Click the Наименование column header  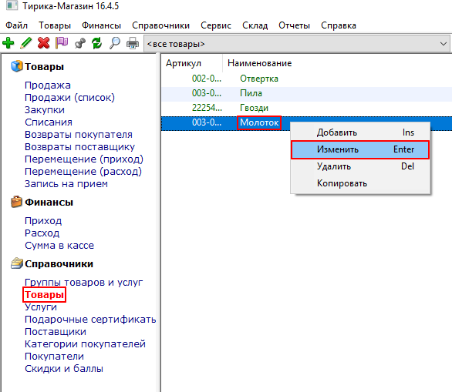(259, 63)
